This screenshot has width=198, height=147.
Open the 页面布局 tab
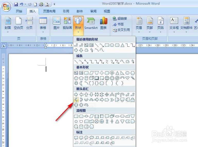pyautogui.click(x=49, y=11)
